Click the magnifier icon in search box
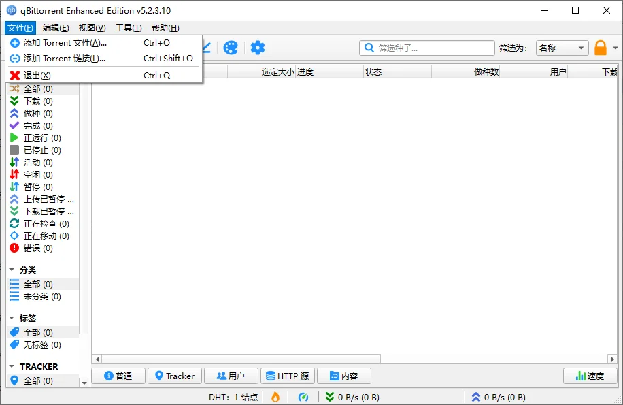Image resolution: width=623 pixels, height=405 pixels. pos(369,48)
